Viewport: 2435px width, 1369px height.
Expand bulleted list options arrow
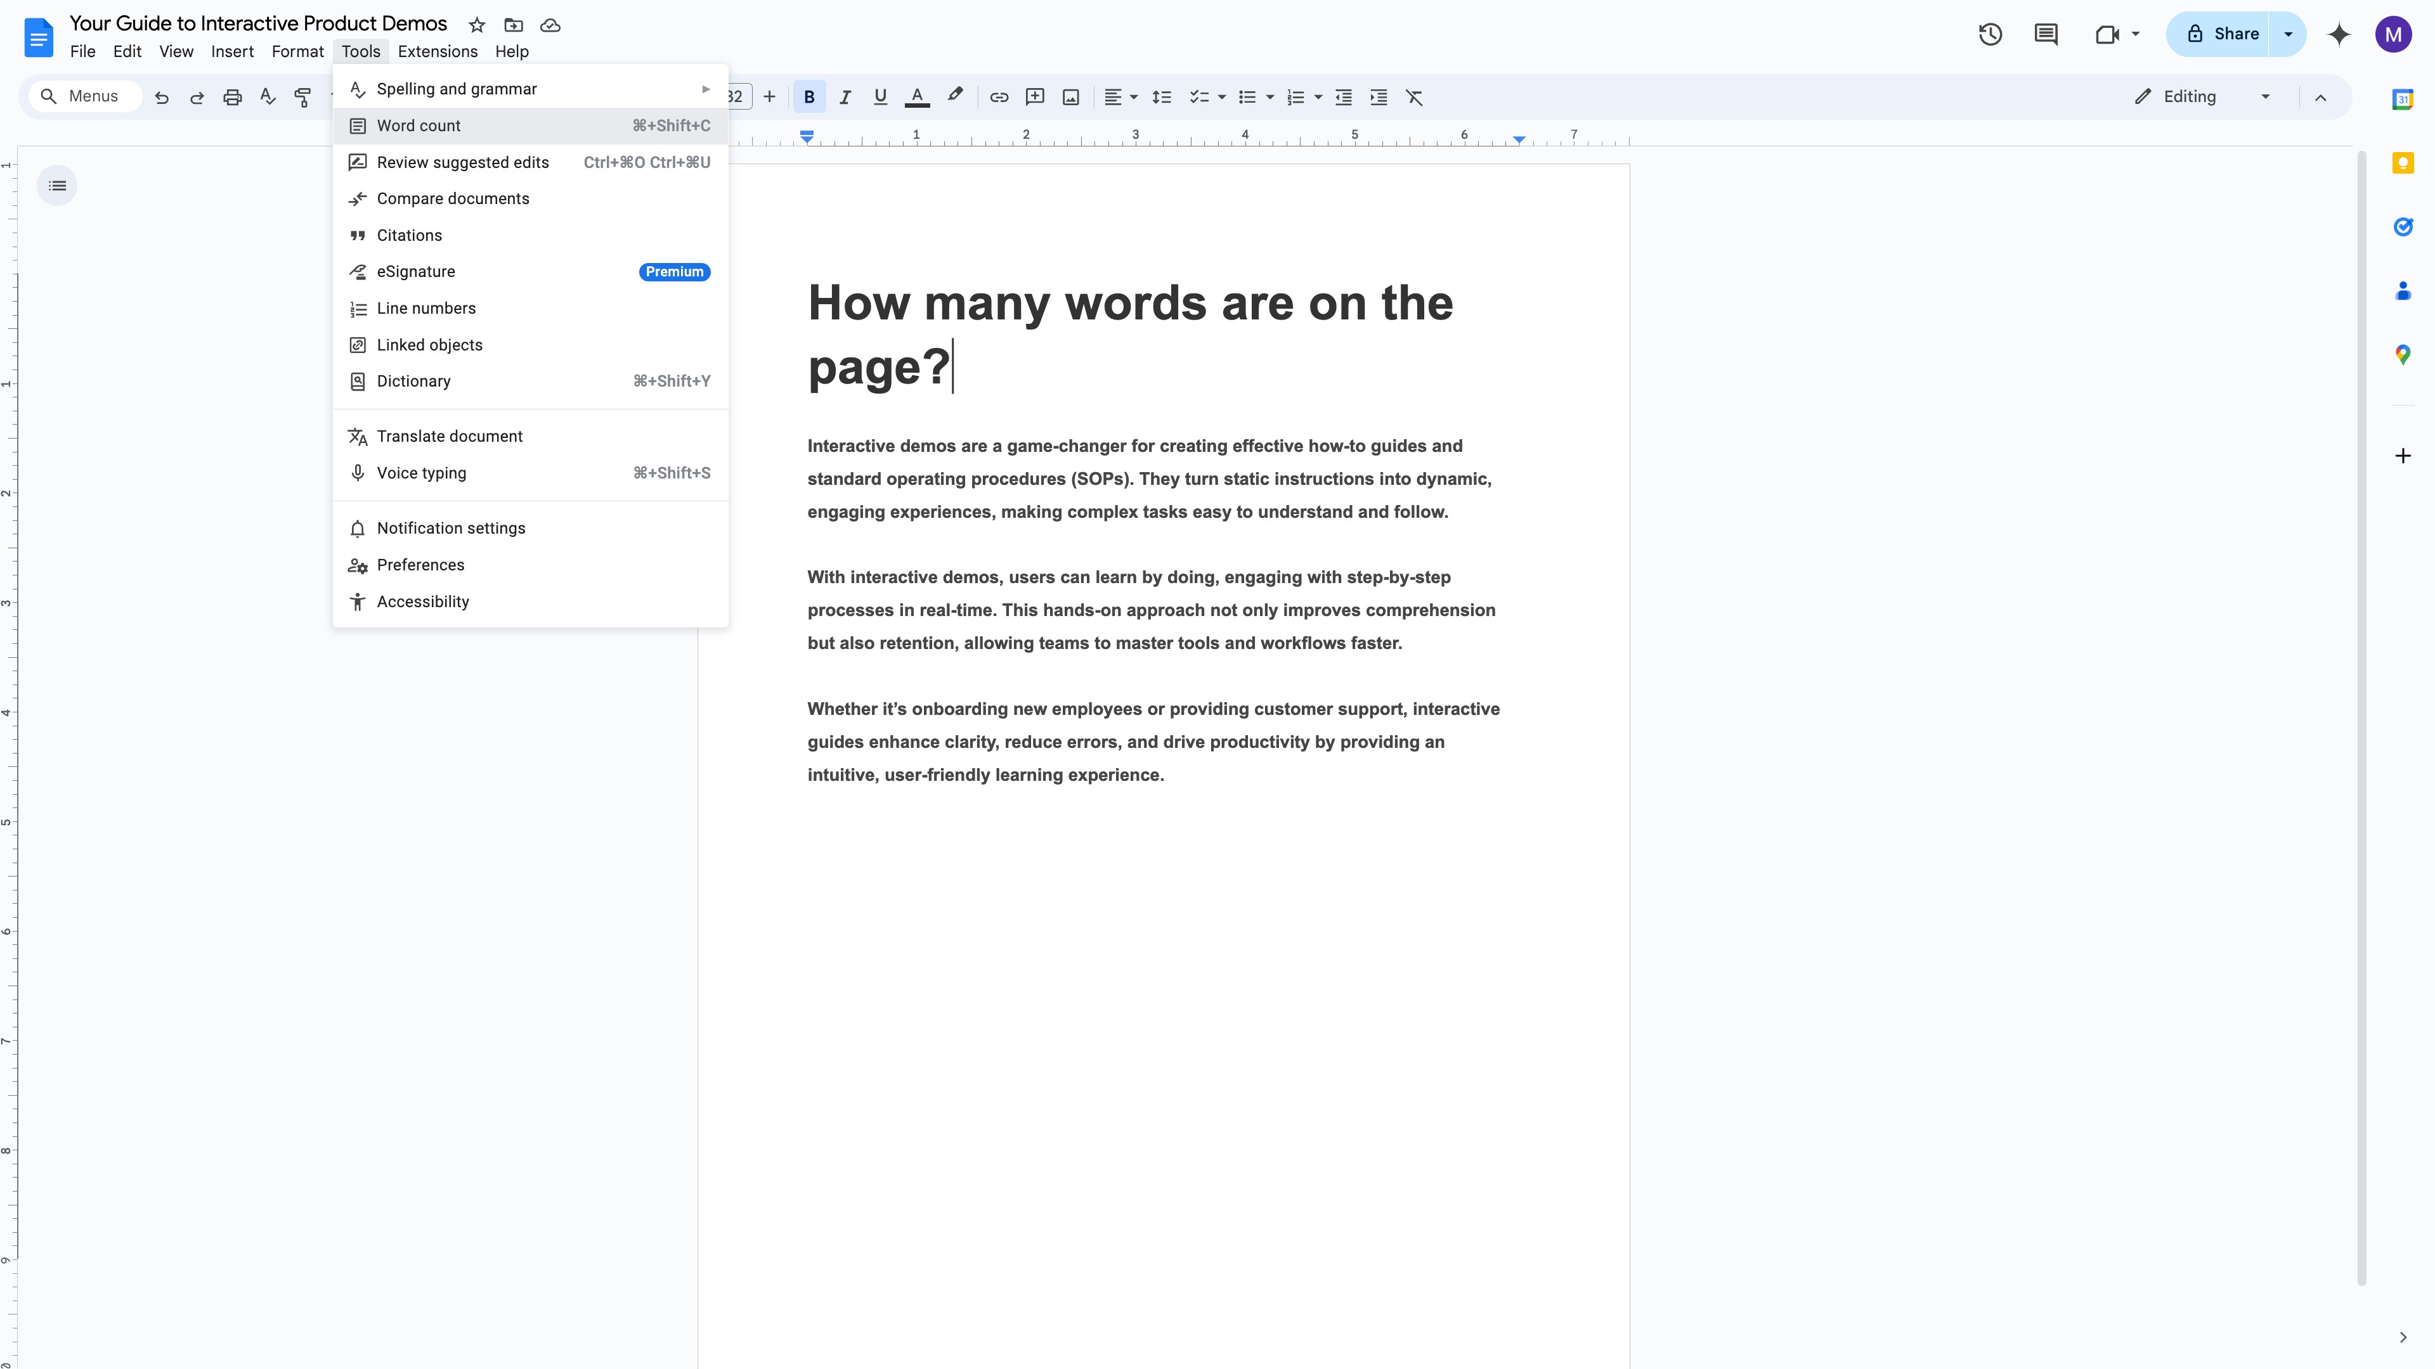1270,98
